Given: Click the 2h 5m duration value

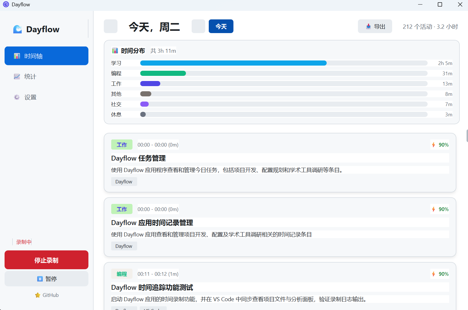Looking at the screenshot, I should click(x=445, y=63).
